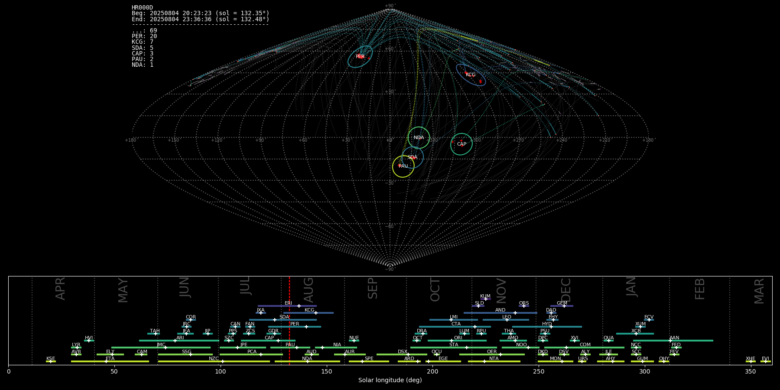Image resolution: width=780 pixels, height=390 pixels.
Task: Click the APR month label
Action: coord(61,289)
